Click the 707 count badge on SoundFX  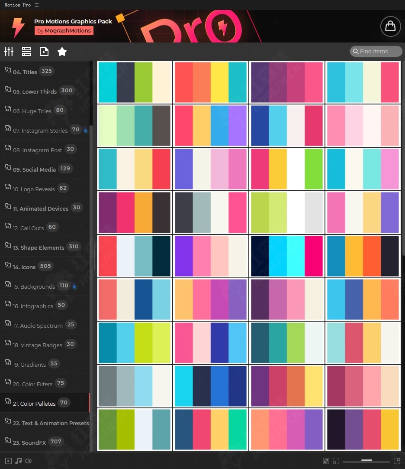56,442
